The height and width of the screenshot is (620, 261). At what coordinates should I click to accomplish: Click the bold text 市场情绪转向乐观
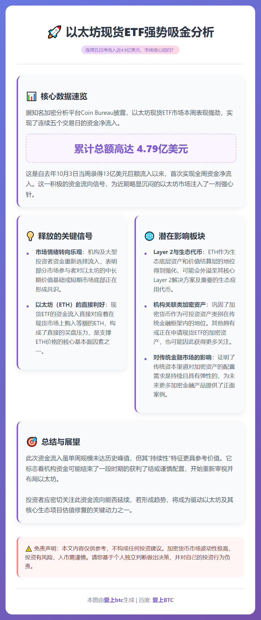tap(59, 252)
